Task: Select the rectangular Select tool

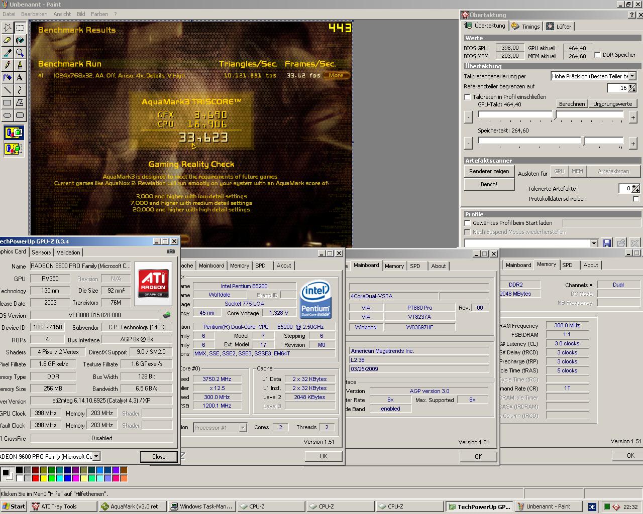Action: coord(20,27)
